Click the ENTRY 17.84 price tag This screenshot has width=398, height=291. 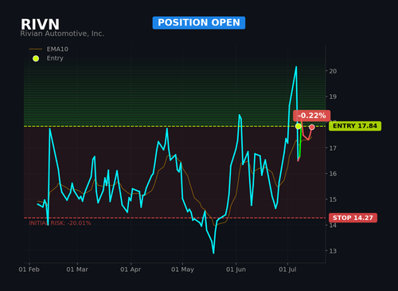click(x=355, y=126)
